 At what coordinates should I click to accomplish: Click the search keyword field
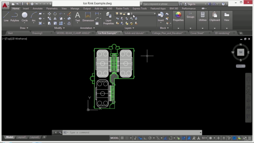point(160,4)
